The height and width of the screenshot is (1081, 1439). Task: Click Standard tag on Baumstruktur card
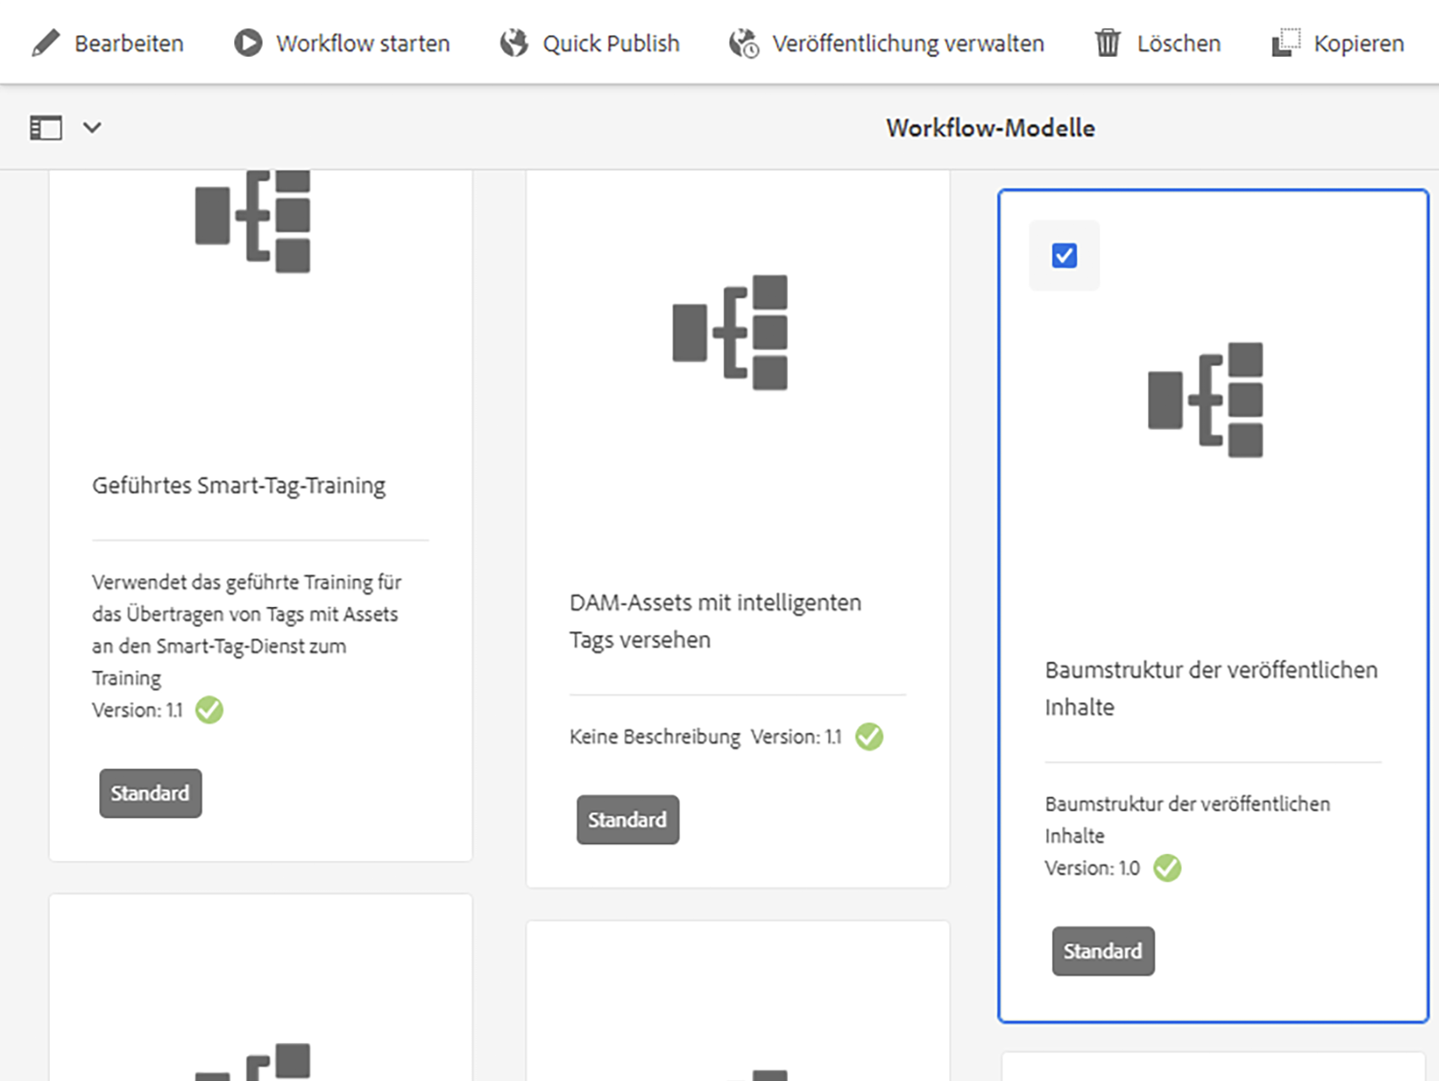1104,951
